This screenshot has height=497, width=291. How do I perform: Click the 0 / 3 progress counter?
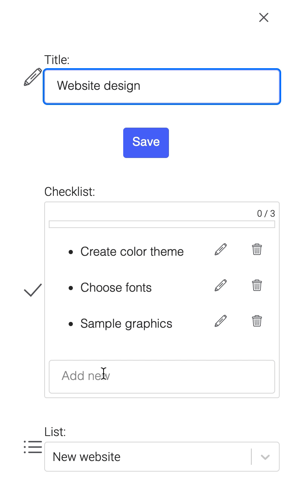(266, 214)
